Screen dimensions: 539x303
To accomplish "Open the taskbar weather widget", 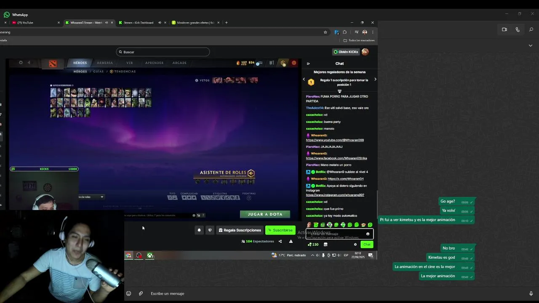I will 288,255.
